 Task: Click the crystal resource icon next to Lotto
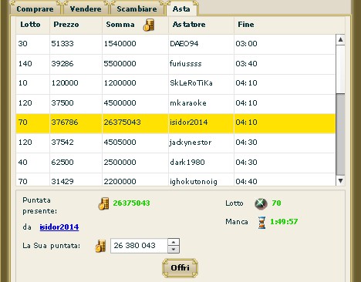(x=261, y=203)
